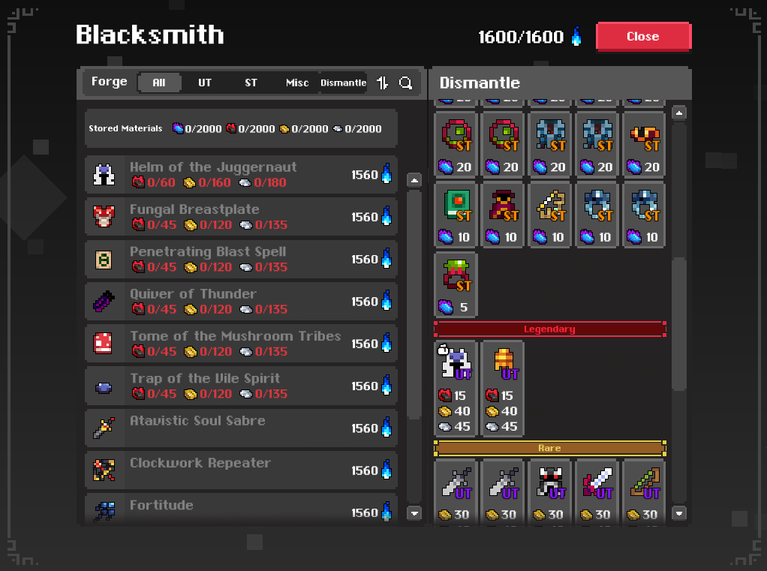The image size is (767, 571).
Task: Click the sort order arrows icon
Action: (x=383, y=83)
